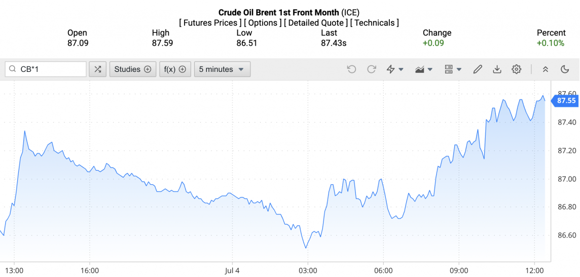The image size is (580, 277).
Task: Expand the 5 minutes interval dropdown
Action: [222, 69]
